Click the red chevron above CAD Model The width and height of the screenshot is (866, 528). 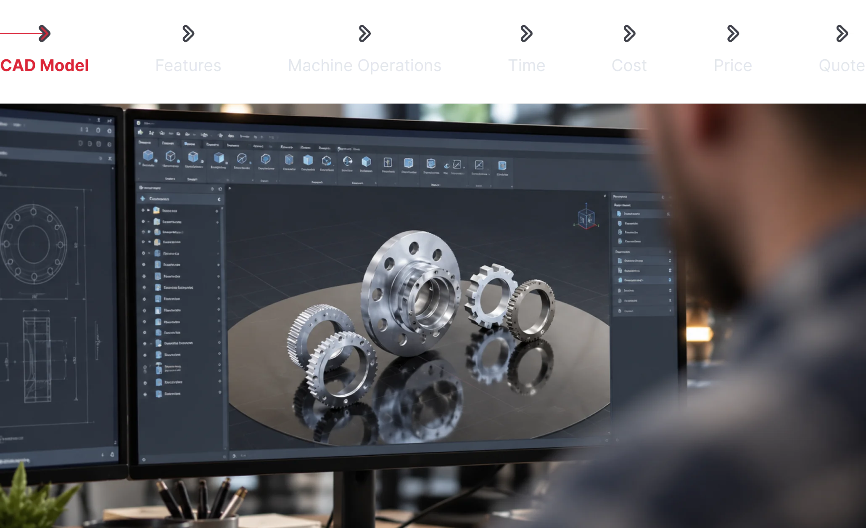pyautogui.click(x=44, y=34)
